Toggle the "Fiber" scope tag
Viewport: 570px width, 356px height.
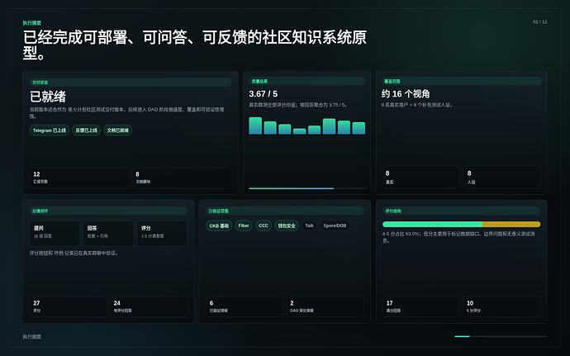244,225
